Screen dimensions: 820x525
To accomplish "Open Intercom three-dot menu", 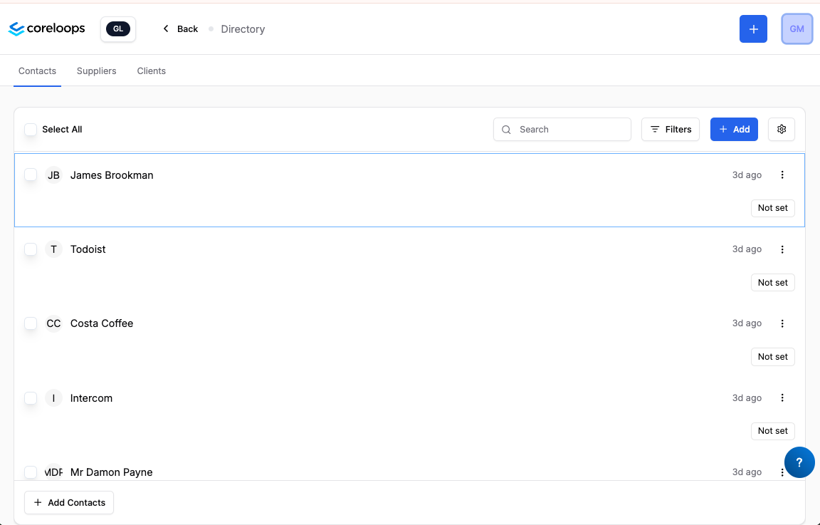I will point(782,397).
